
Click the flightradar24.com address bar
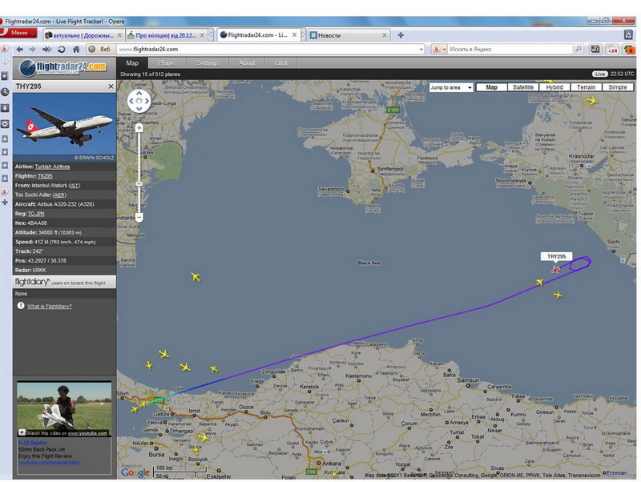(x=266, y=50)
